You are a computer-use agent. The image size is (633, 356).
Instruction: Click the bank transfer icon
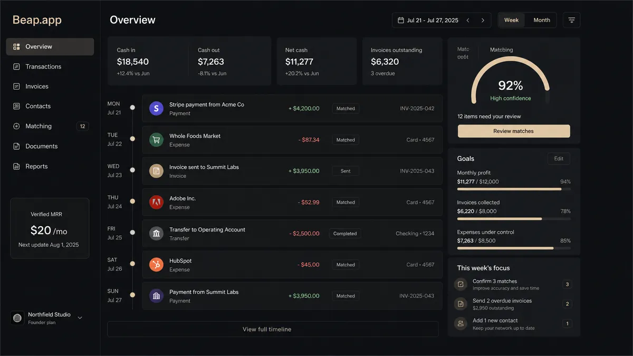coord(156,234)
